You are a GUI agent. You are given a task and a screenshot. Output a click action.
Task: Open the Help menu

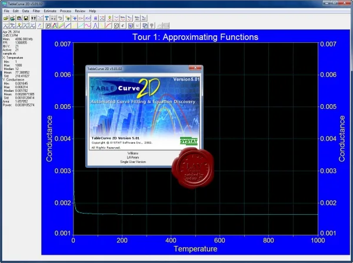click(92, 11)
